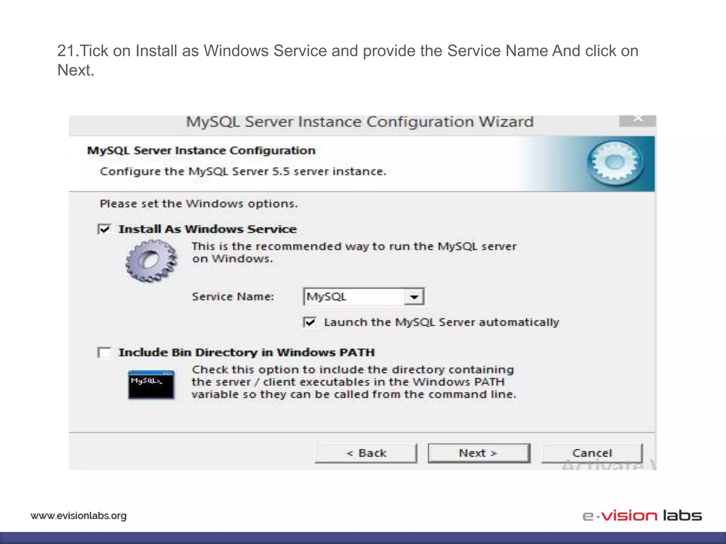Click the 'recommended way to run' description text

point(354,253)
